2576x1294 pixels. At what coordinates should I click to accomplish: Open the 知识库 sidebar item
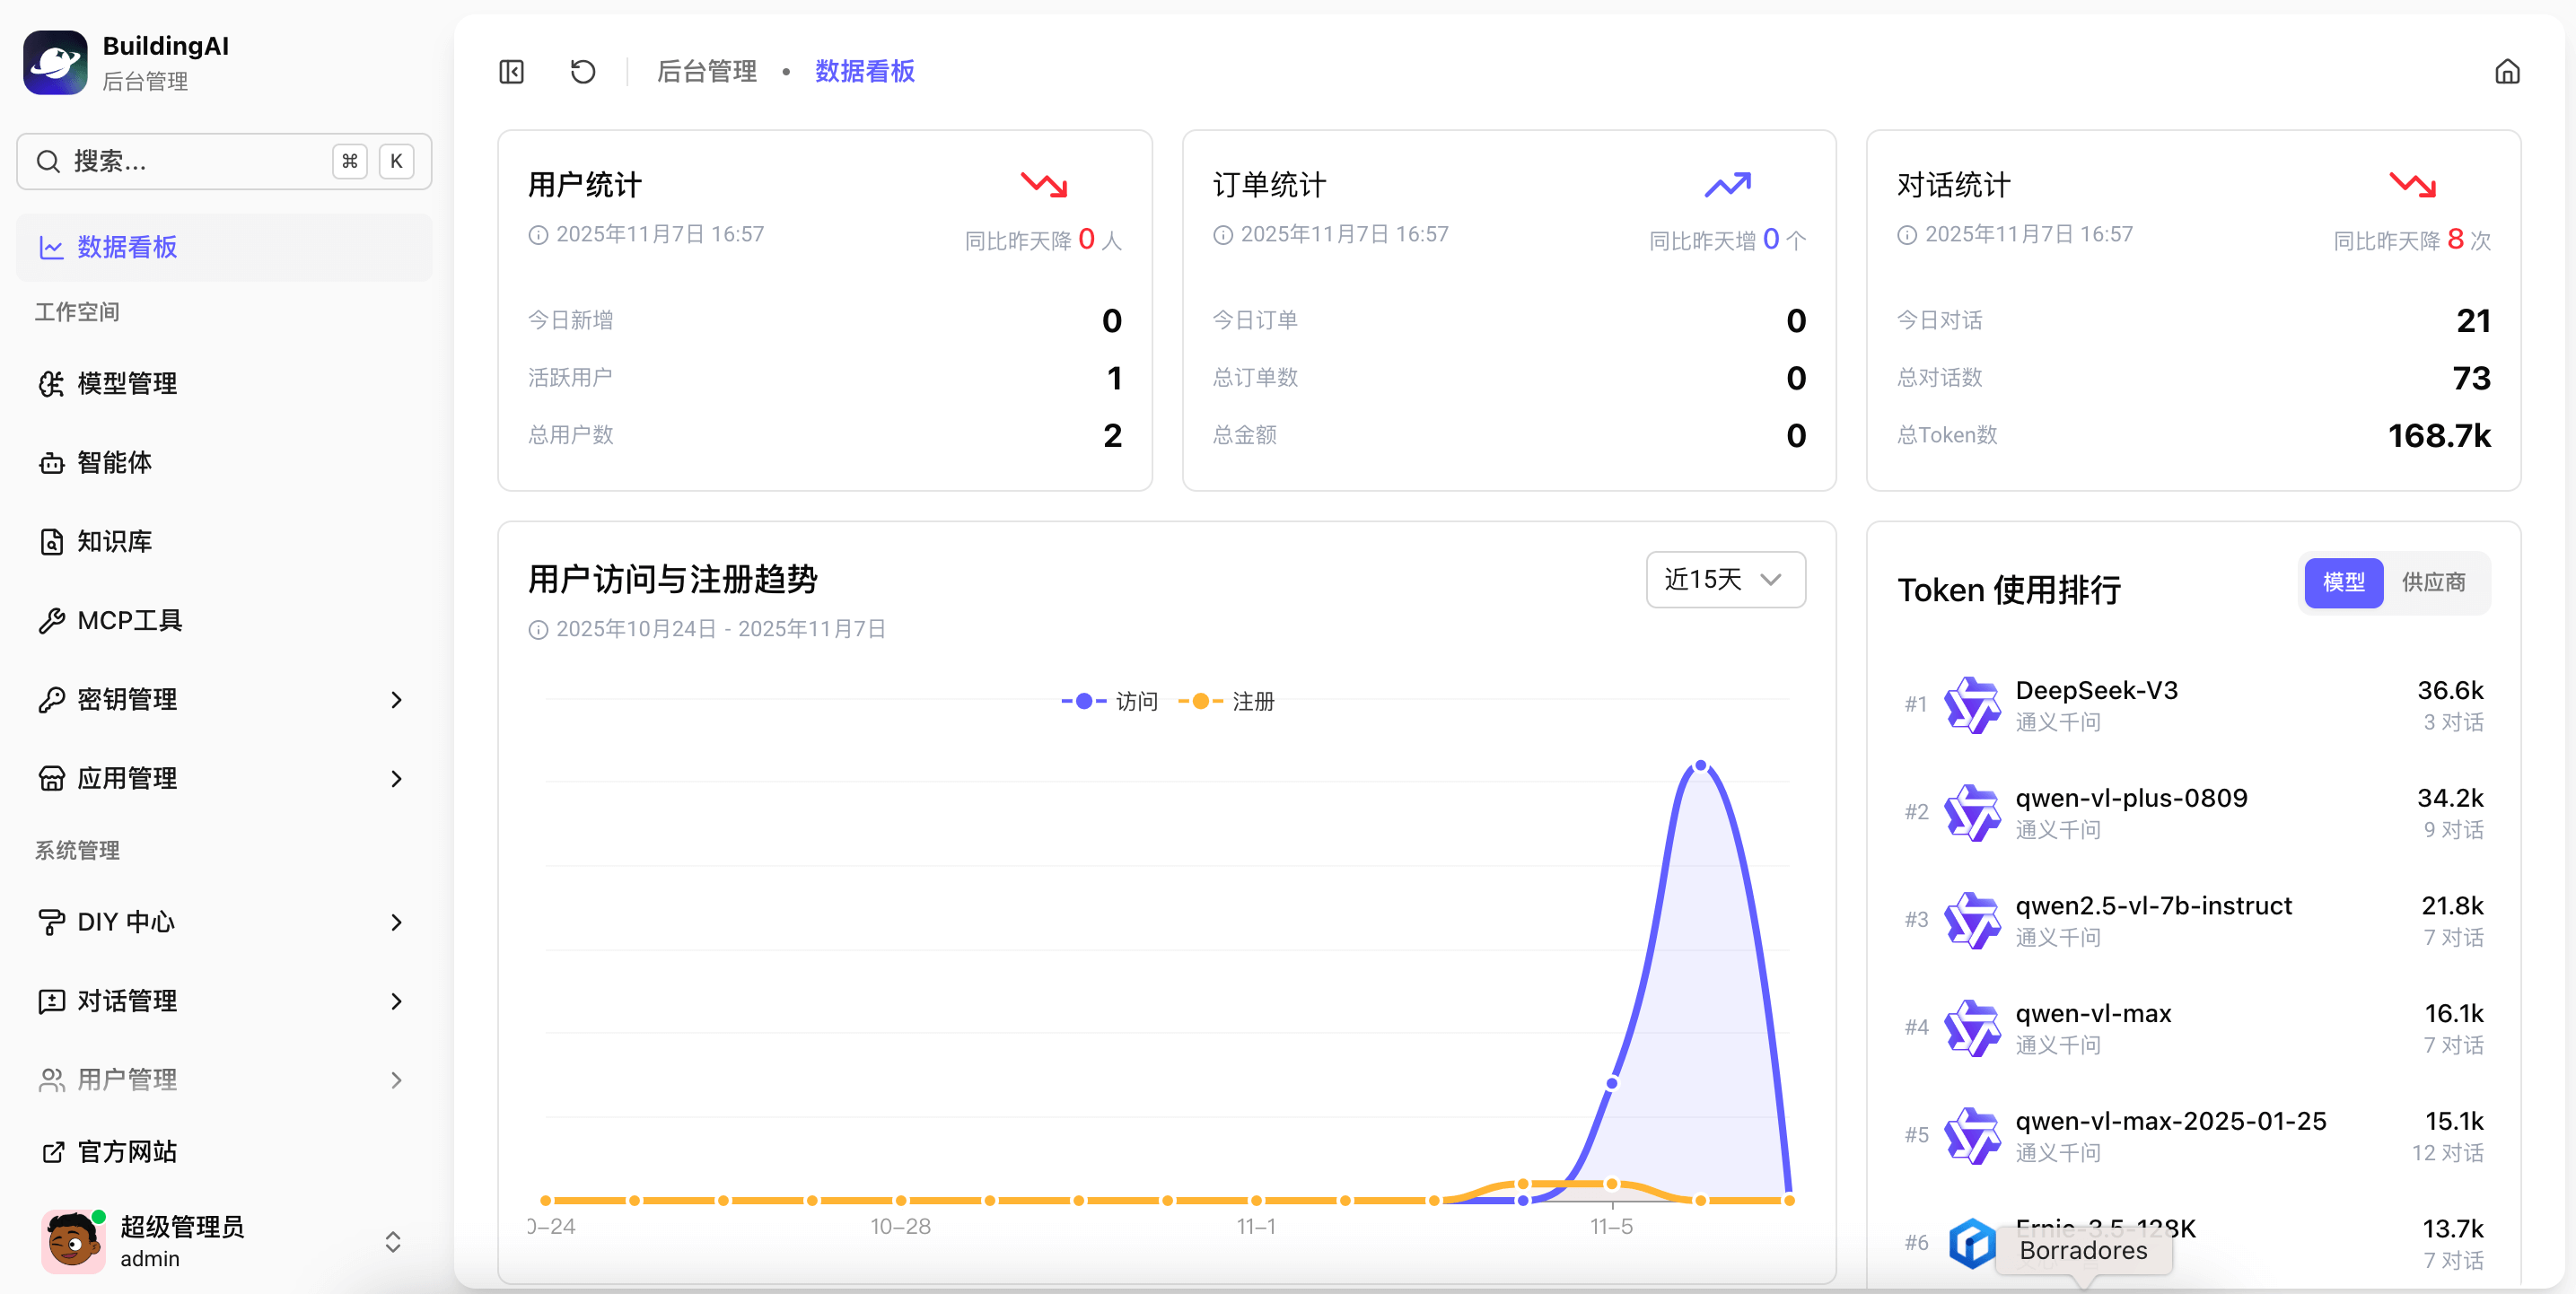114,541
